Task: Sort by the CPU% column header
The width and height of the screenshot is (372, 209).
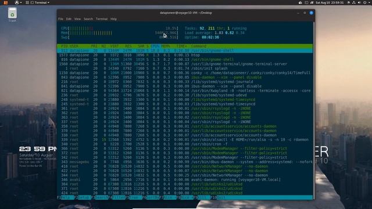Action: coord(155,46)
